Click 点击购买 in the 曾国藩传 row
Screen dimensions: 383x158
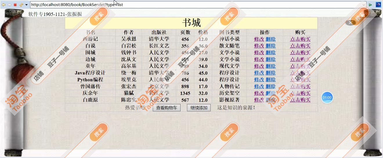tap(300, 86)
